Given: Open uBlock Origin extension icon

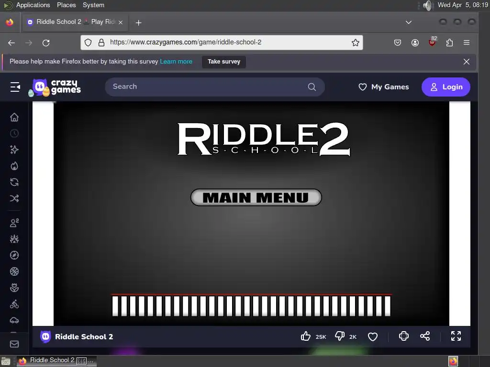Looking at the screenshot, I should (x=433, y=42).
